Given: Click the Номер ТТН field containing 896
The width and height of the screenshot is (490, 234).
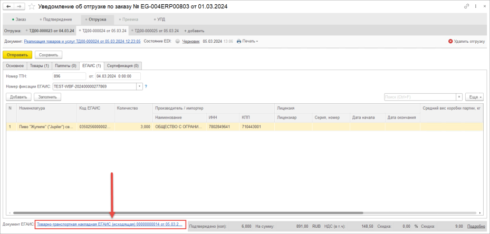Looking at the screenshot, I should [69, 76].
